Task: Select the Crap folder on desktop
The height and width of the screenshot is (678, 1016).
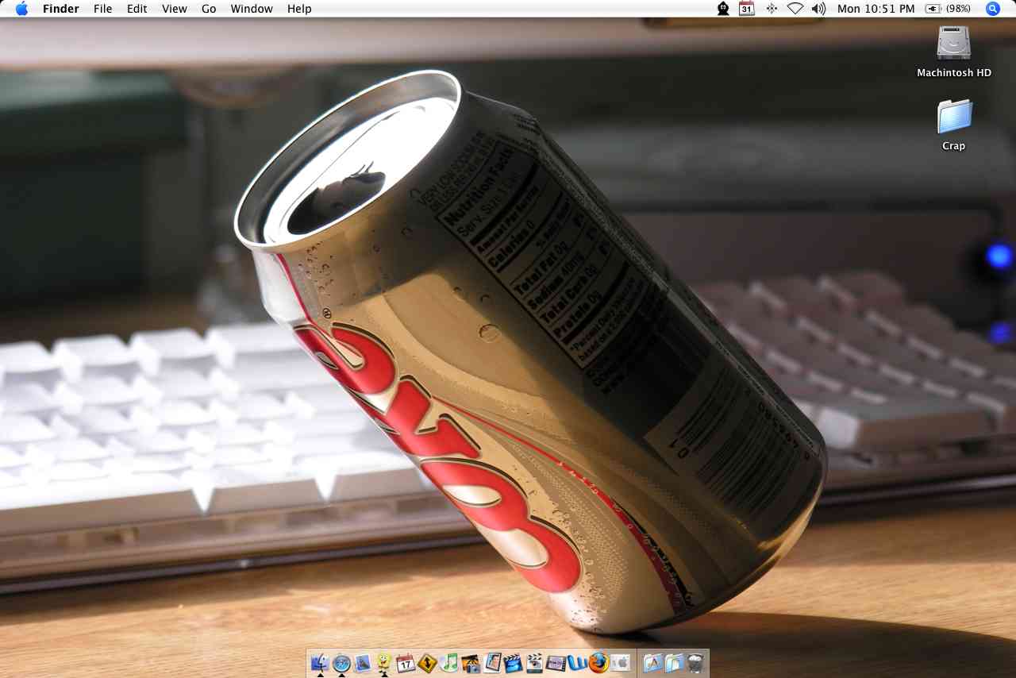Action: coord(954,125)
